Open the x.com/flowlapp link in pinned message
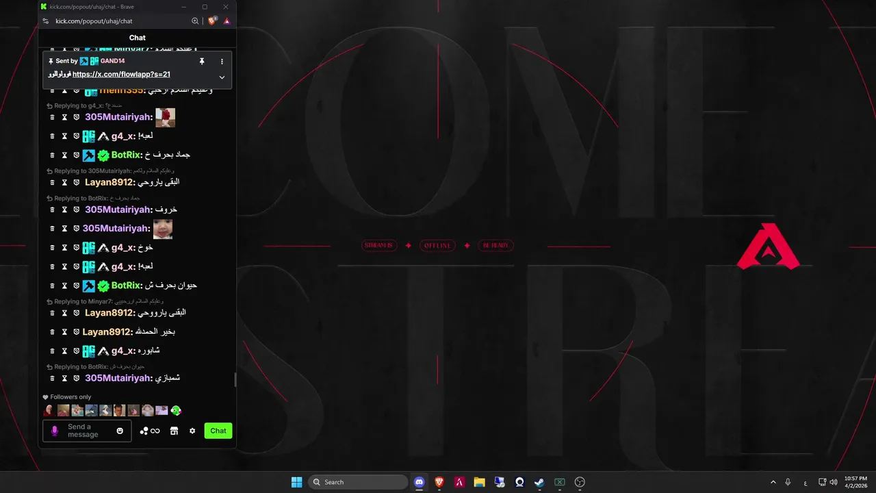This screenshot has width=876, height=493. click(121, 75)
